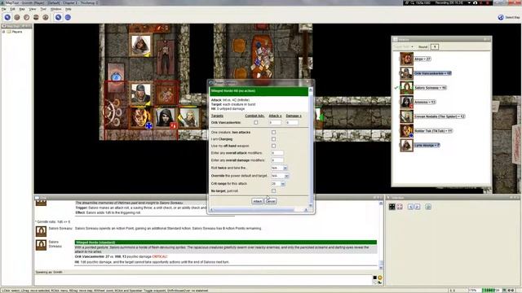Click Satoro Soreasu chat avatar icon beside Winged Horde

click(42, 245)
